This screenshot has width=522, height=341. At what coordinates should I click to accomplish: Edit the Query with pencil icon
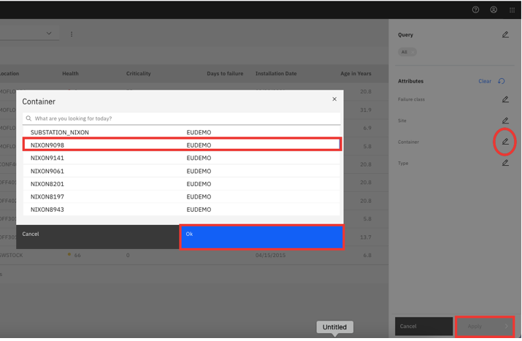pyautogui.click(x=505, y=34)
